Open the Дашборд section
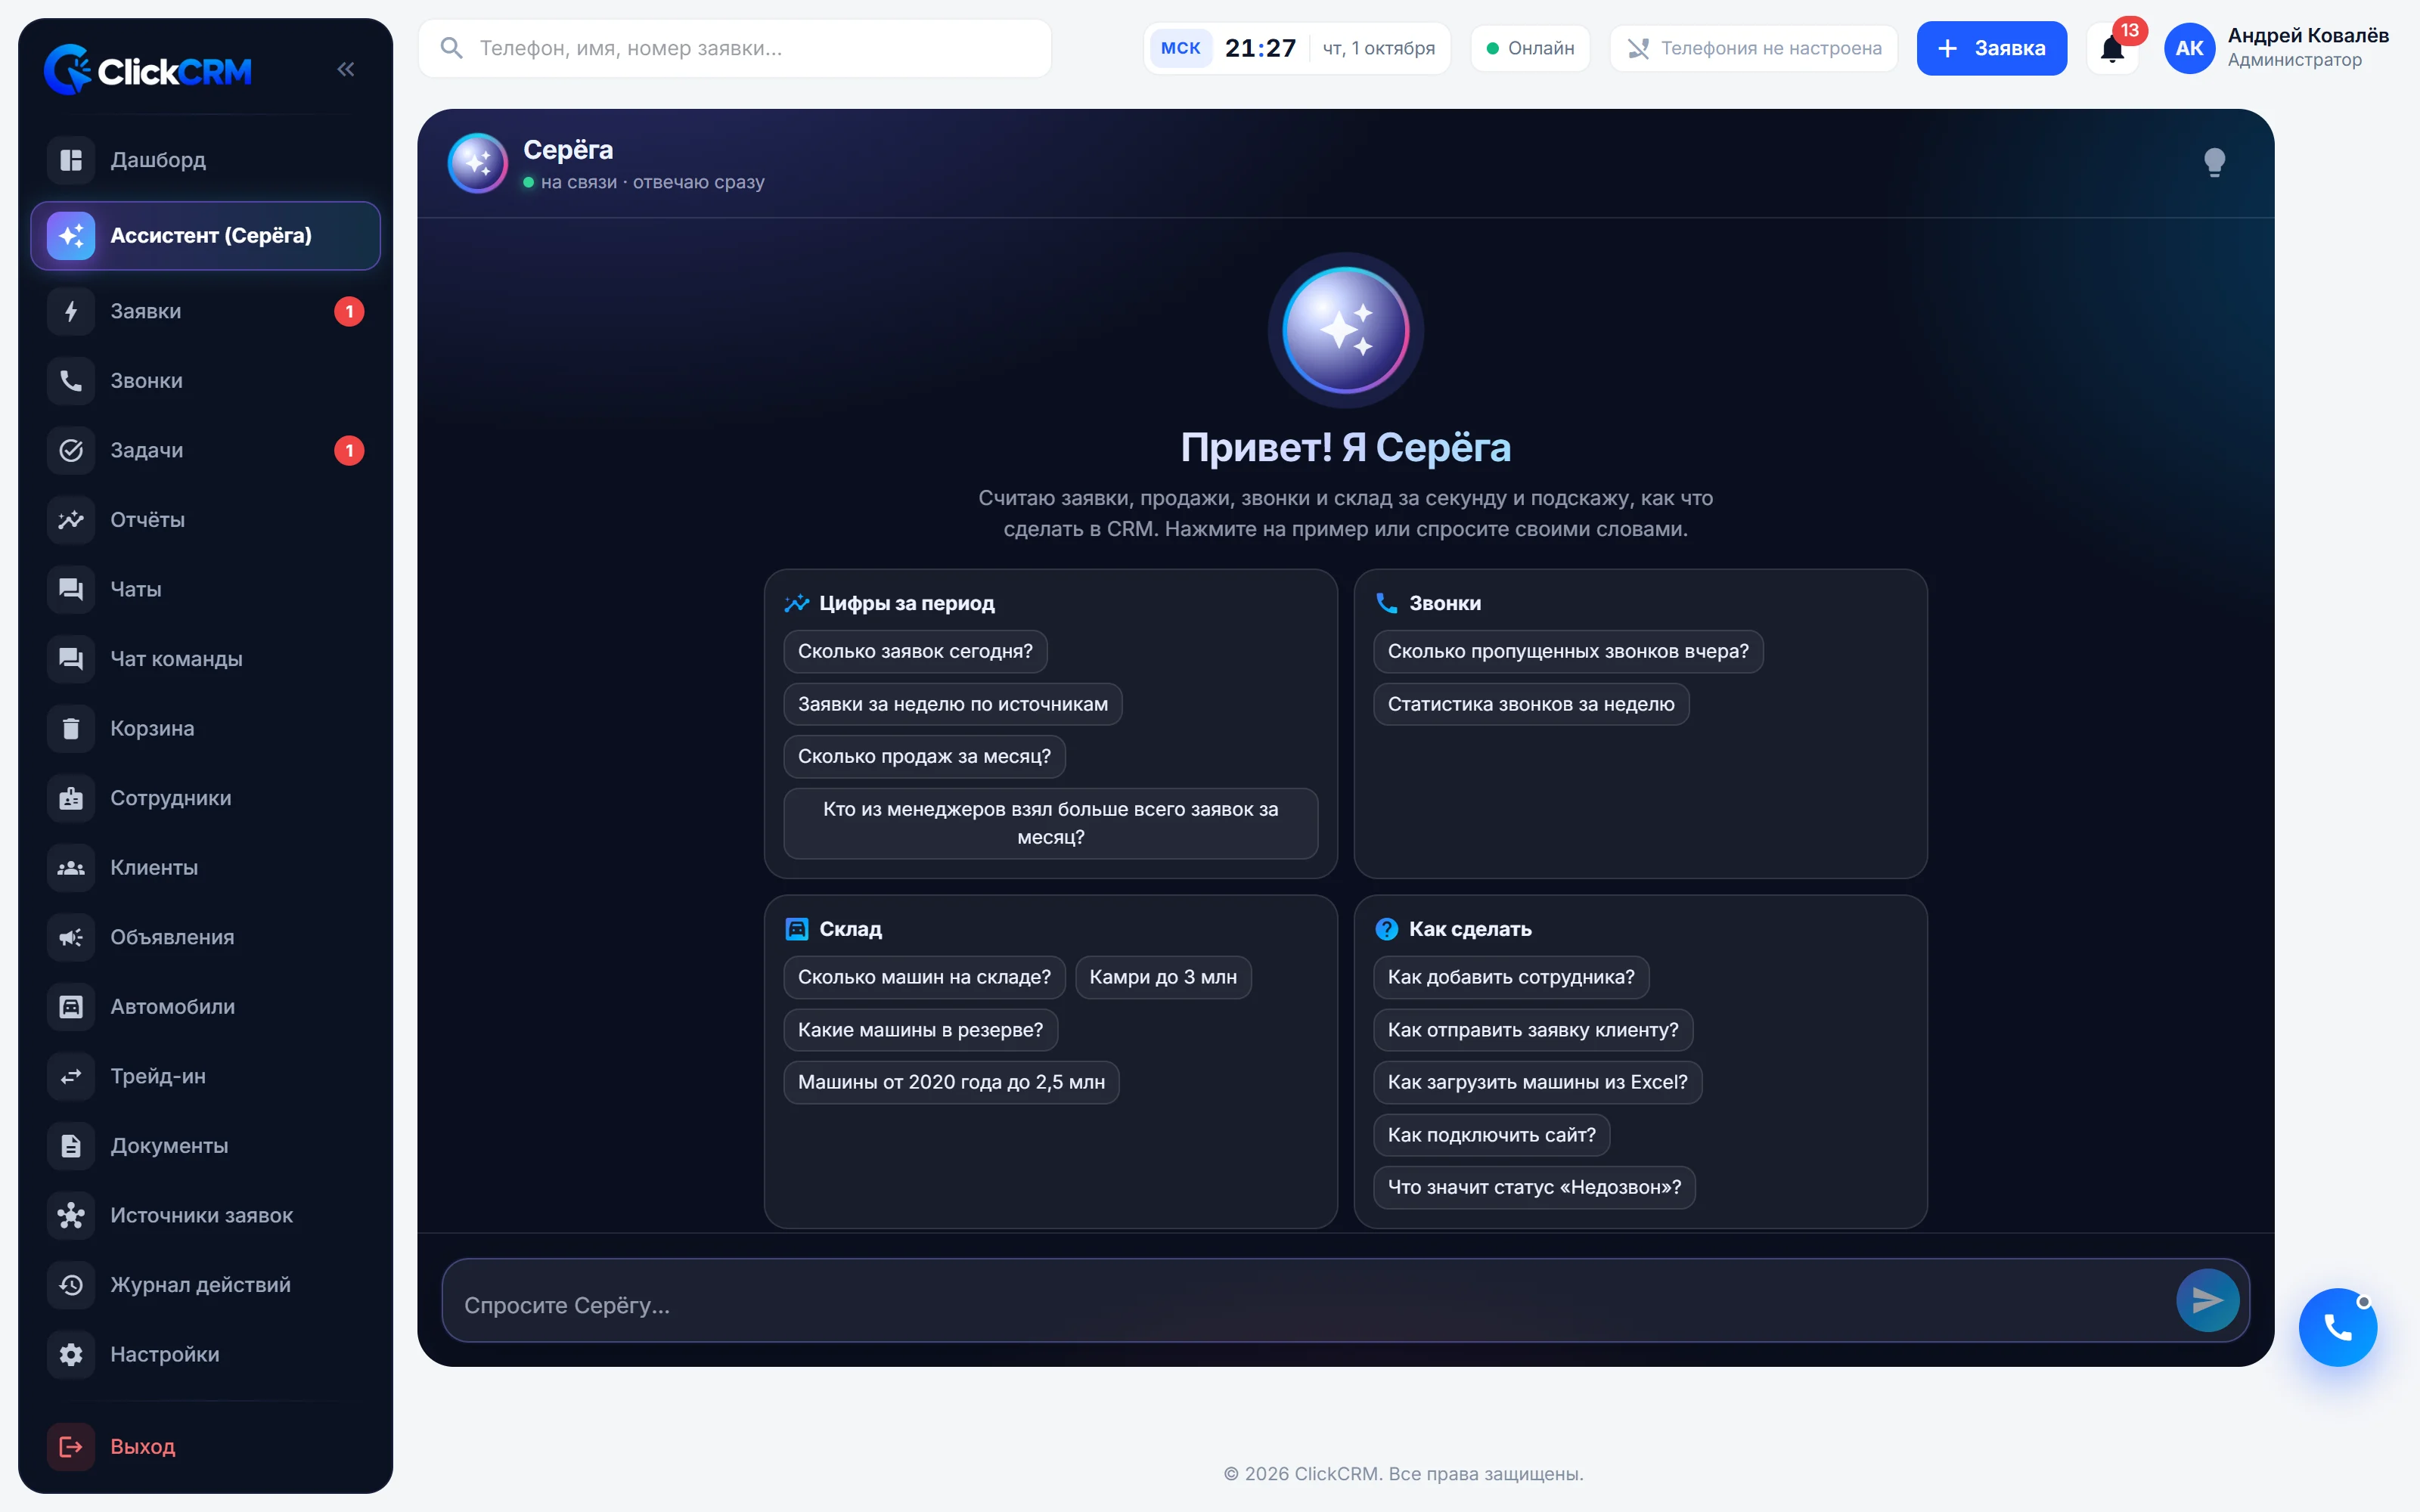Image resolution: width=2420 pixels, height=1512 pixels. tap(205, 160)
